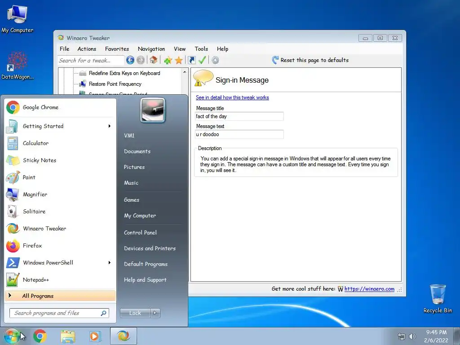Open the media player taskbar icon
Screen dimensions: 460x345
[x=95, y=336]
